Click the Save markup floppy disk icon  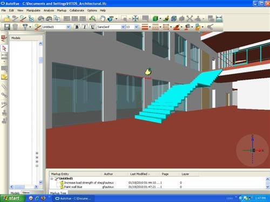[7, 27]
